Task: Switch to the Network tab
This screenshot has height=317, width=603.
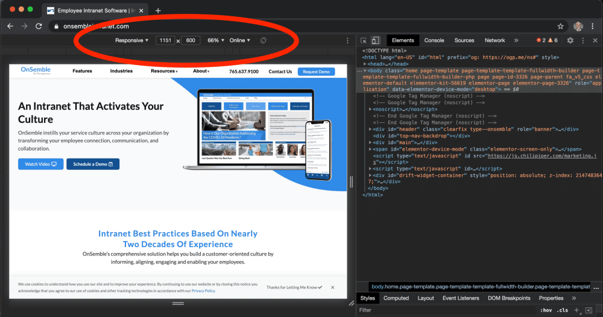Action: point(494,40)
